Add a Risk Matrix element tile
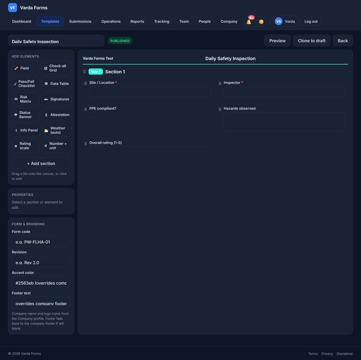Screen dimensions: 361x360 [26, 99]
